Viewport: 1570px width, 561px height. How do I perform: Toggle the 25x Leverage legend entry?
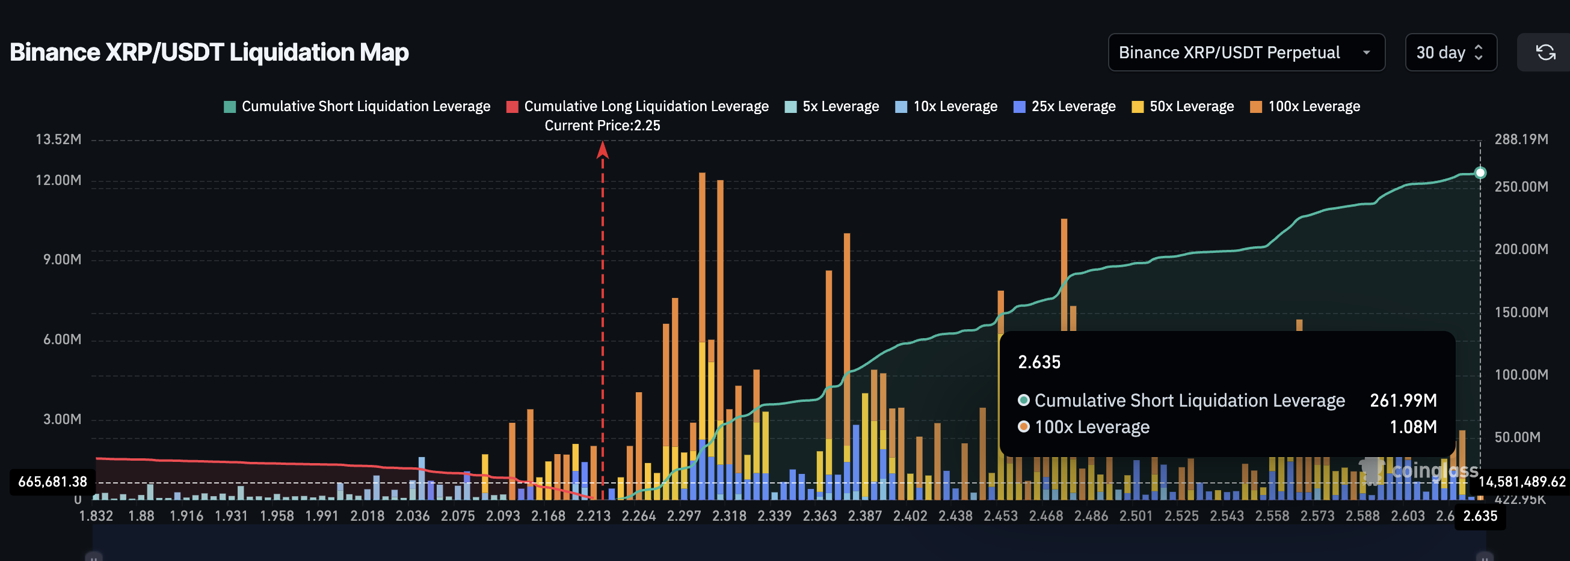[x=1064, y=106]
